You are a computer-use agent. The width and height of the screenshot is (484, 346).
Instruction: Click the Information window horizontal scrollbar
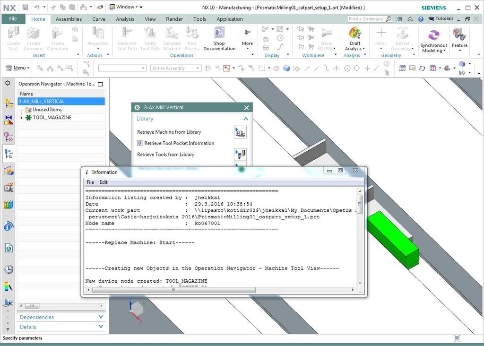tap(173, 290)
